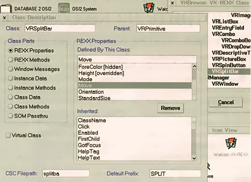Click the Remove button

pyautogui.click(x=171, y=108)
